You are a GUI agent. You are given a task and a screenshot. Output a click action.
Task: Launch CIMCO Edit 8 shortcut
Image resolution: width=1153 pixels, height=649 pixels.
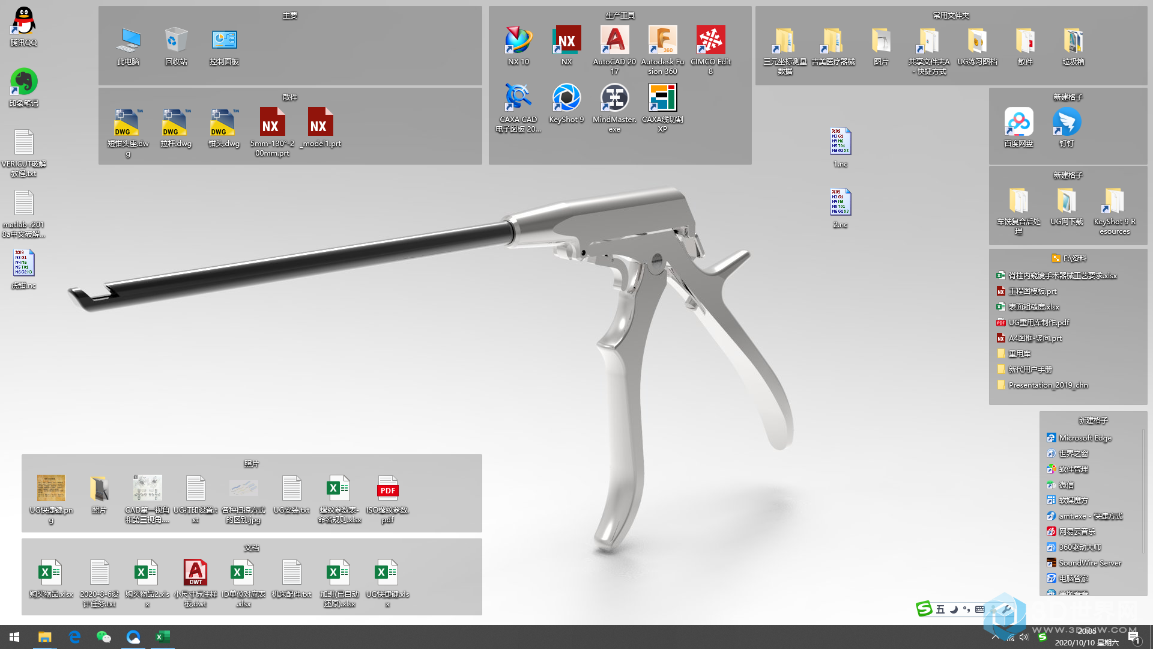(710, 50)
